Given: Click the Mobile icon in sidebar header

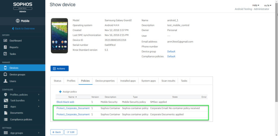Looking at the screenshot, I should [18, 21].
